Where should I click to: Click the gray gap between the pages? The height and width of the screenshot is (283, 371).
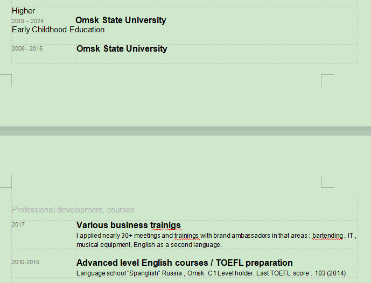pyautogui.click(x=185, y=131)
